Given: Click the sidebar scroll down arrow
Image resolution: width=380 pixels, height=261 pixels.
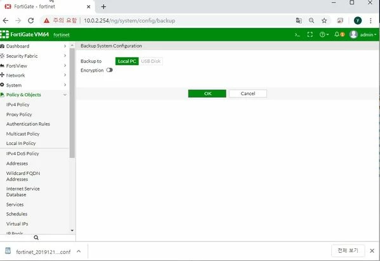Looking at the screenshot, I should coord(72,230).
